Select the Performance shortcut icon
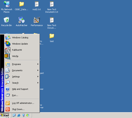Viewport: 132px width, 118px height. tap(37, 22)
